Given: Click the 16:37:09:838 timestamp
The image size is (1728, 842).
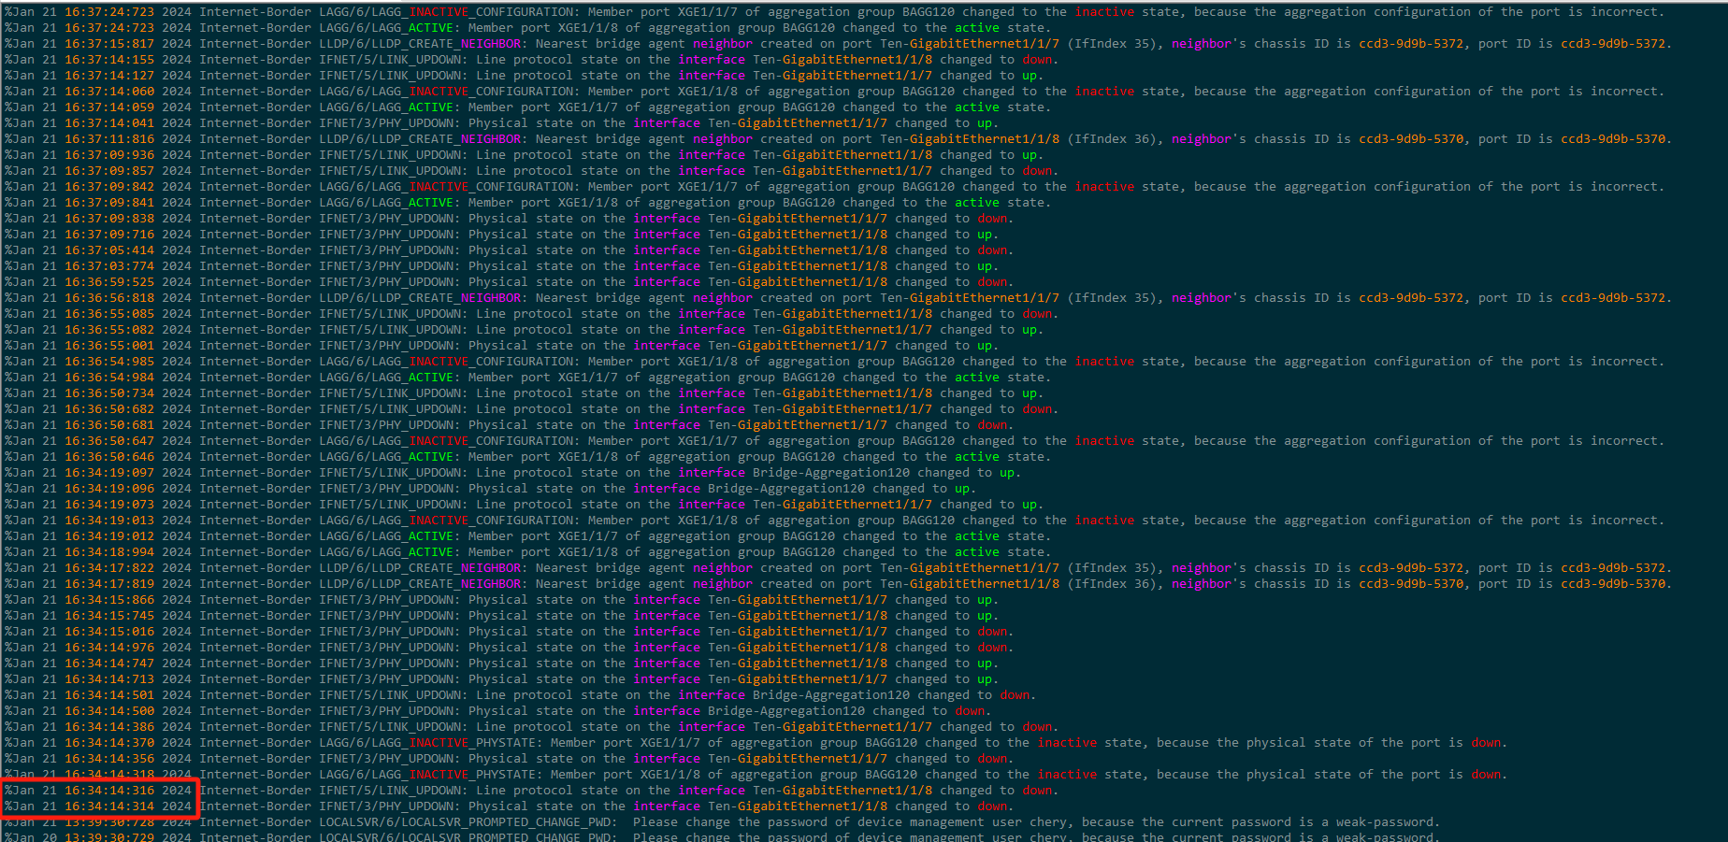Looking at the screenshot, I should click(109, 219).
